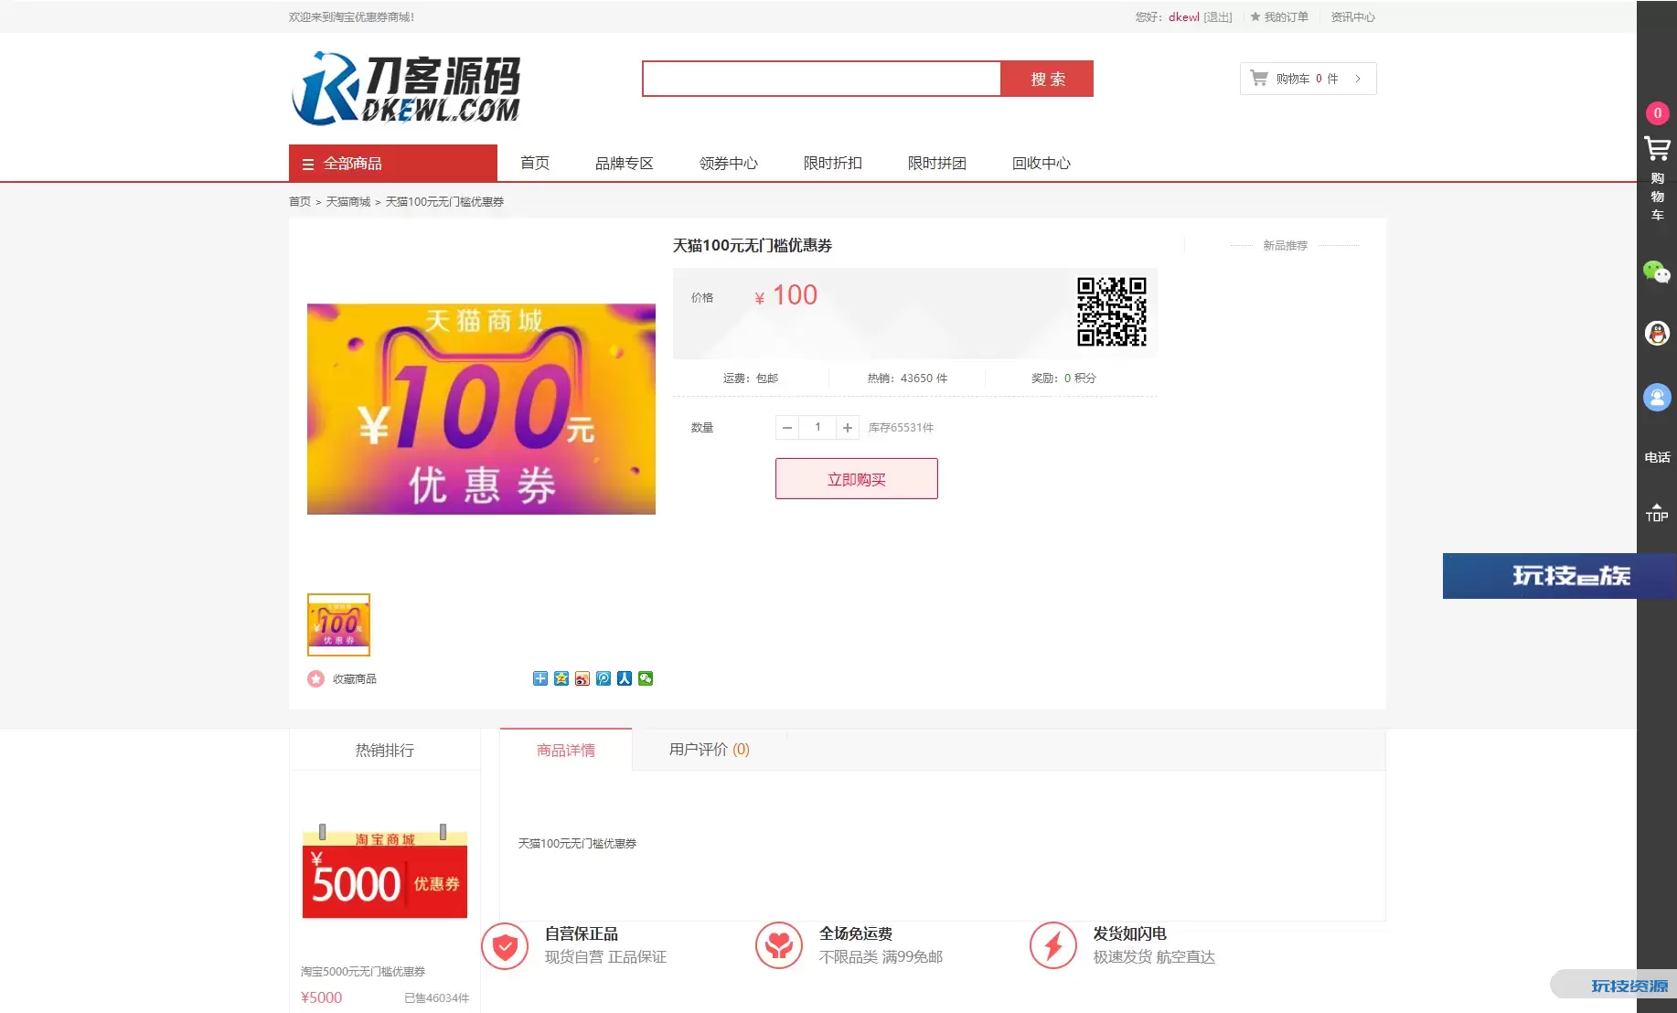Click the ¥5000 price text
The width and height of the screenshot is (1677, 1013).
(321, 997)
